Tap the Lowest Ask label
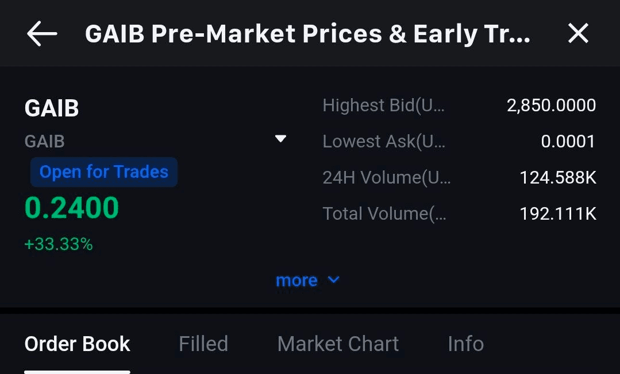This screenshot has height=374, width=620. point(383,142)
